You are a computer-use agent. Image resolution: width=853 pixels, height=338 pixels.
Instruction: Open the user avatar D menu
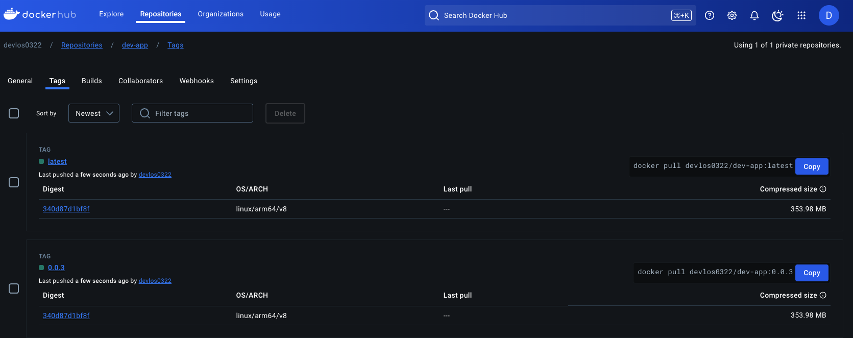pos(829,15)
